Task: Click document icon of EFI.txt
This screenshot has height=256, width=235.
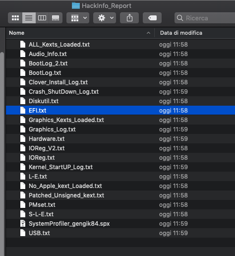Action: [23, 110]
